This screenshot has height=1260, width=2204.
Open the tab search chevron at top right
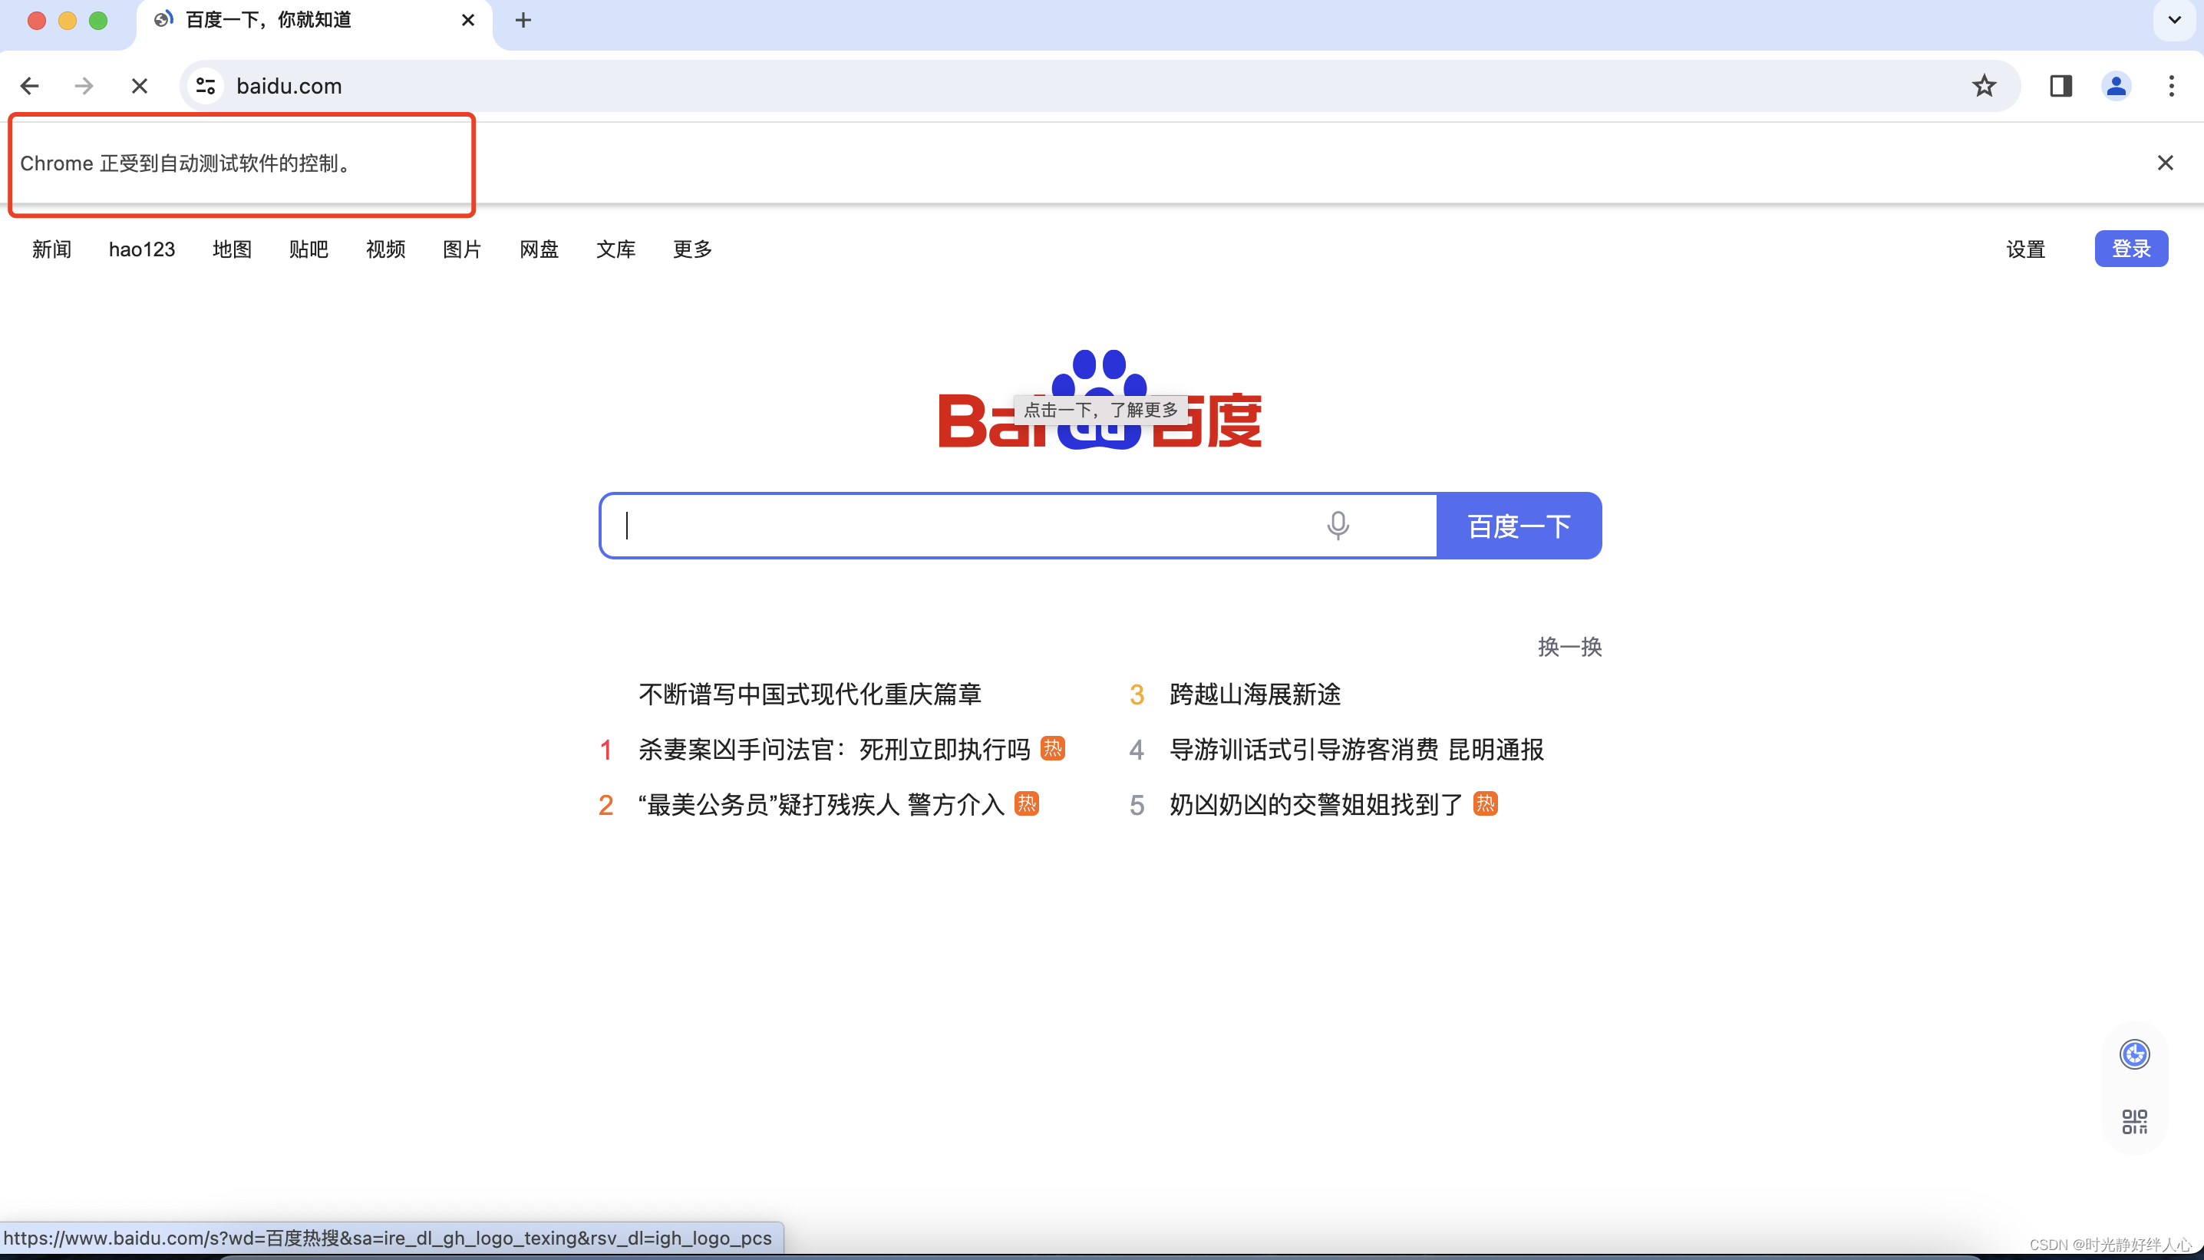click(x=2173, y=20)
